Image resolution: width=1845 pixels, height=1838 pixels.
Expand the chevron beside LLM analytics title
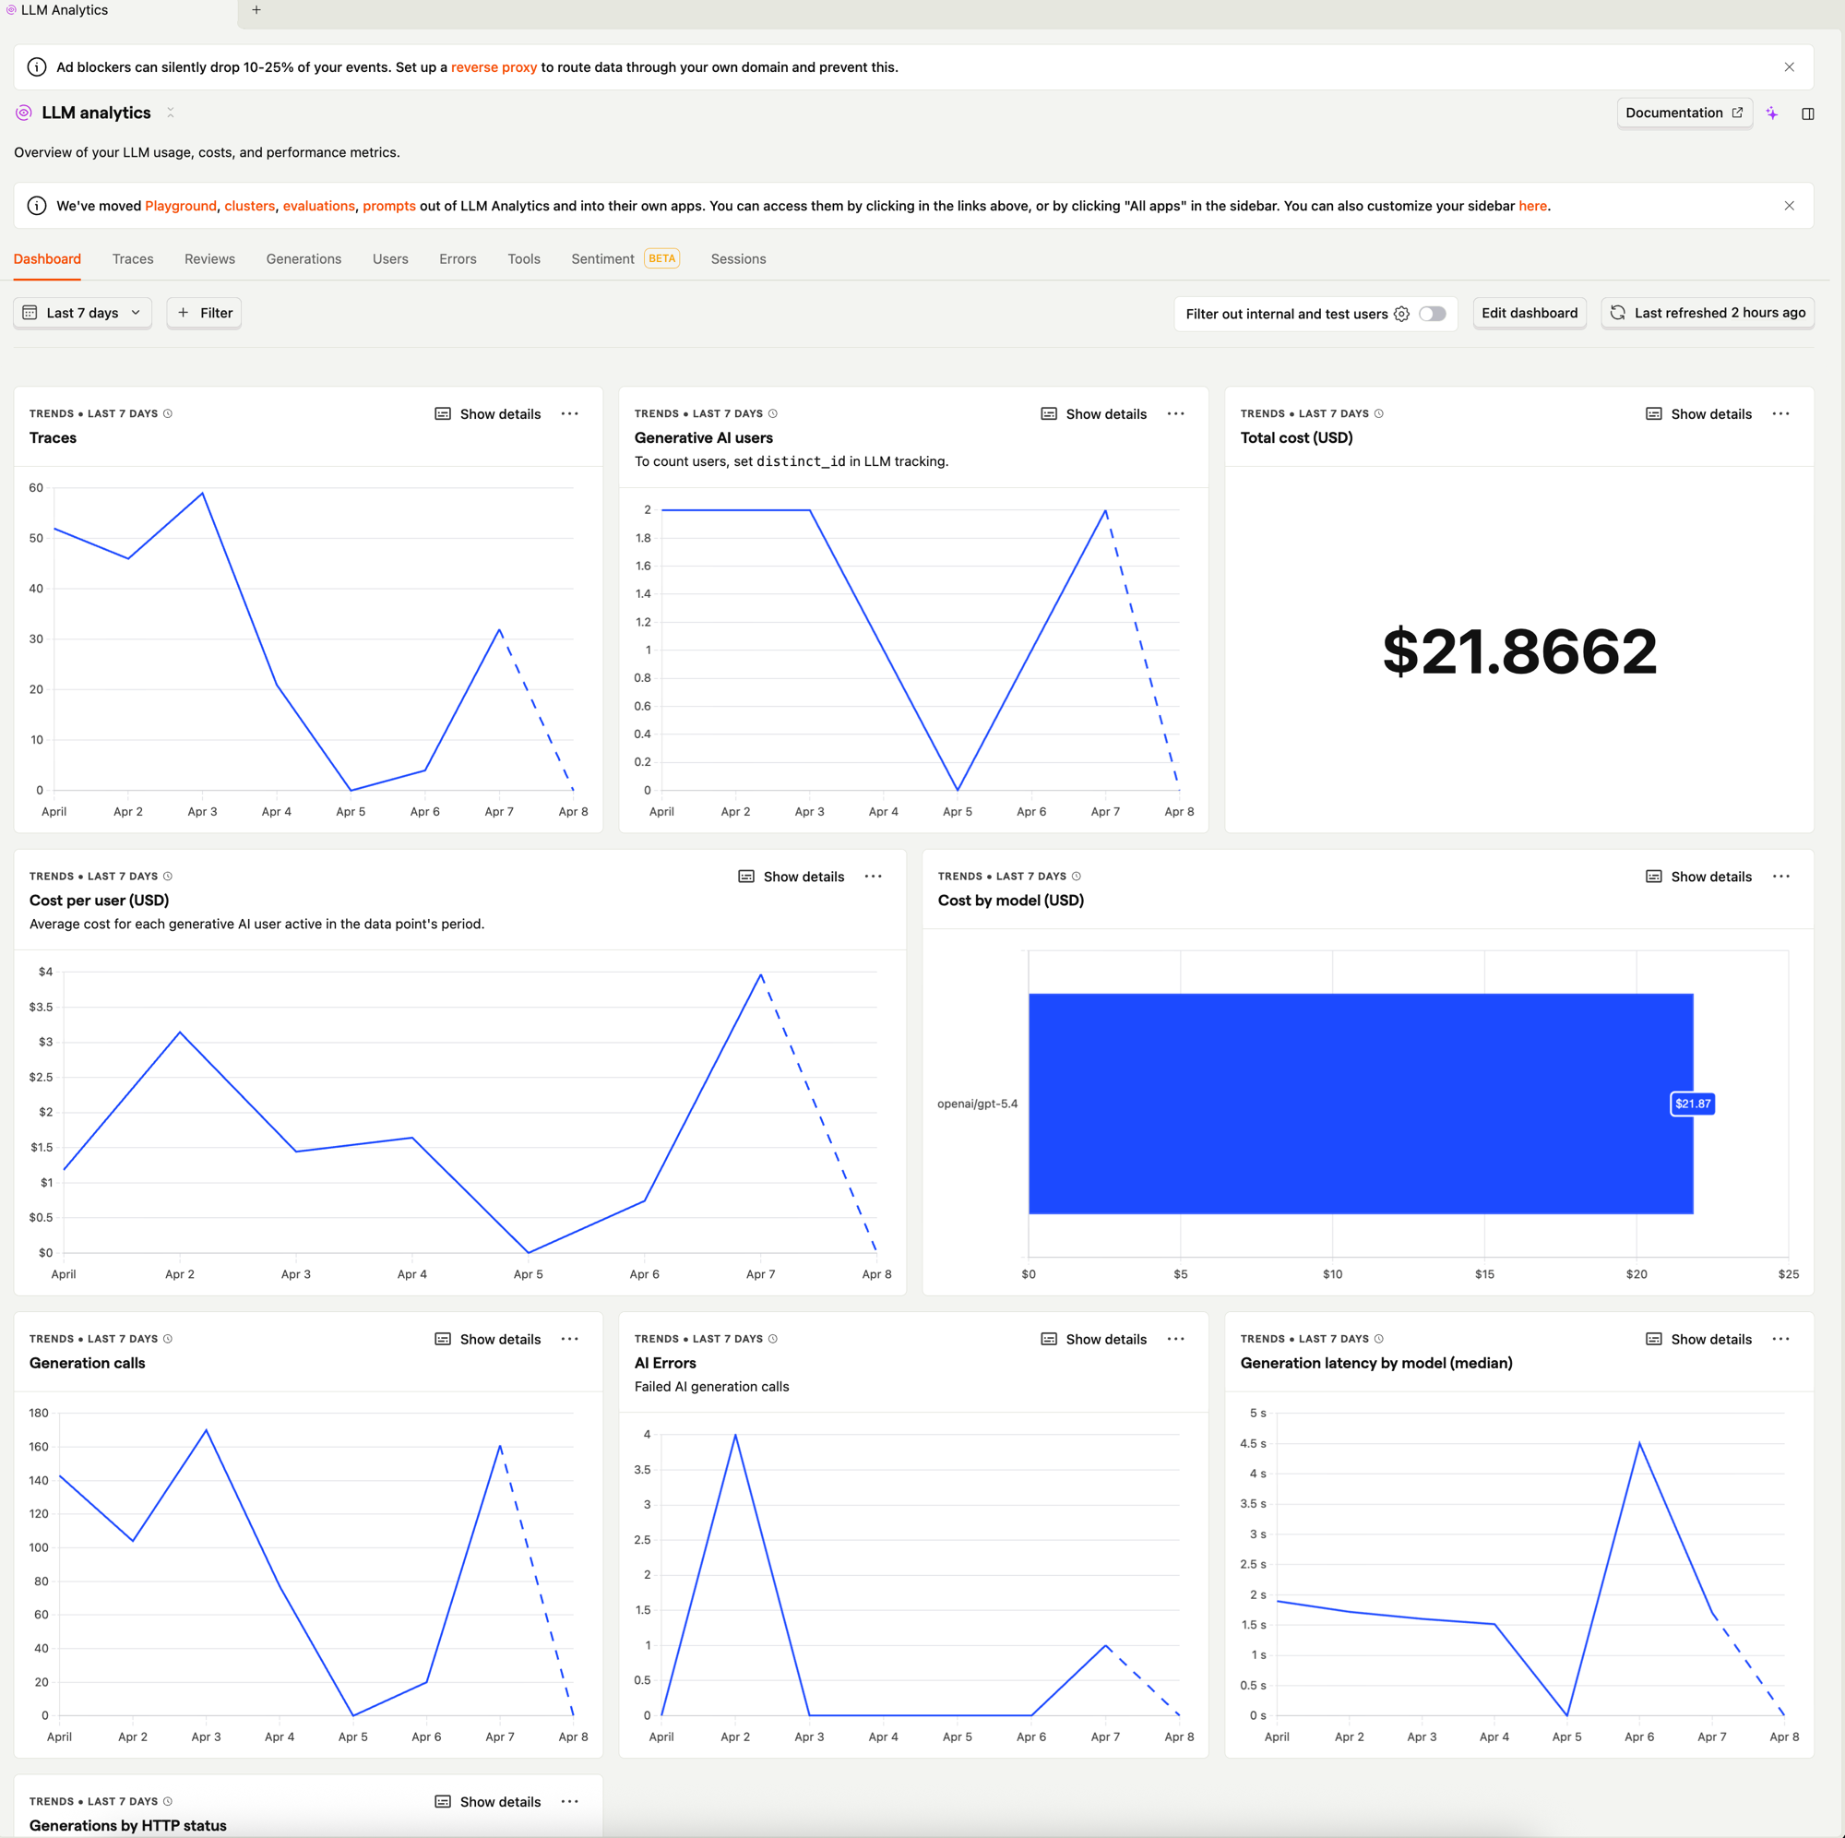170,113
